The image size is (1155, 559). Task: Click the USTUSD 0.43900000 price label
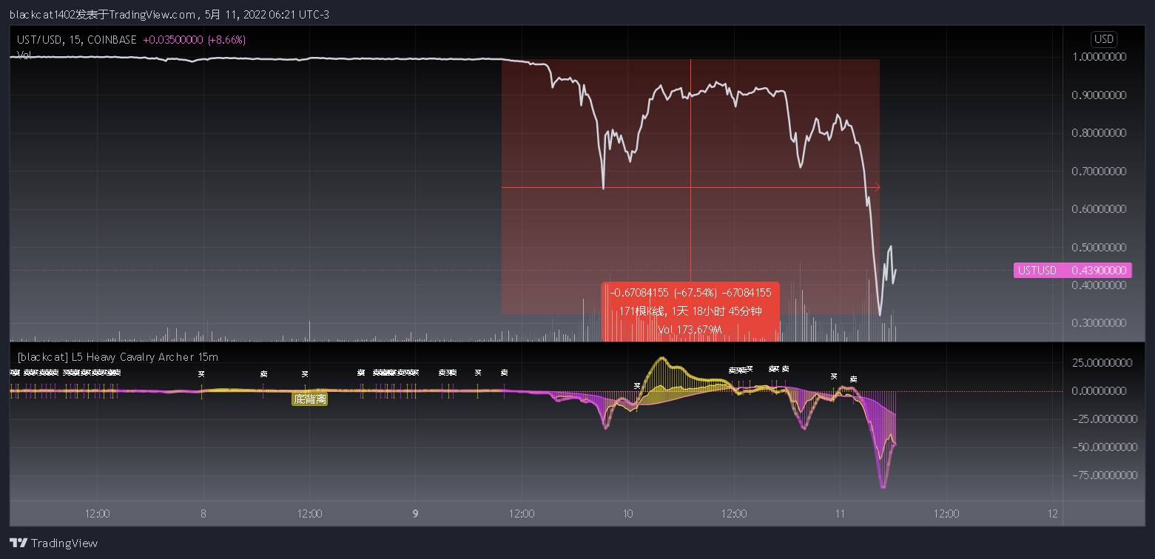[1072, 271]
